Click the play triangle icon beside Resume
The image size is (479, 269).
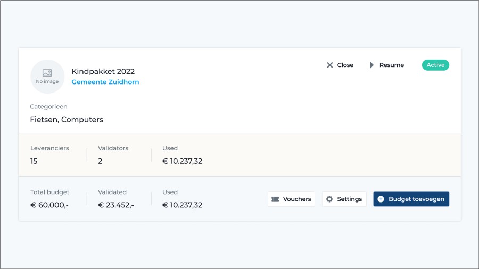[x=372, y=65]
